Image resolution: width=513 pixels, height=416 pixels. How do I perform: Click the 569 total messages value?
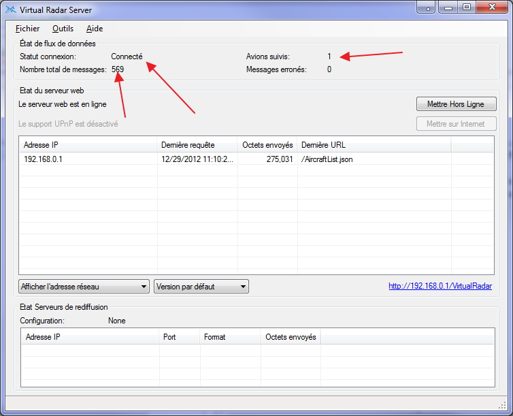click(x=118, y=69)
